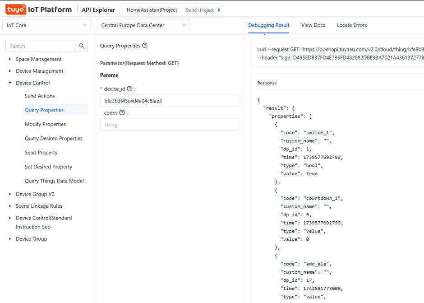Switch to the Debugging Result tab
The height and width of the screenshot is (303, 424).
[x=269, y=25]
